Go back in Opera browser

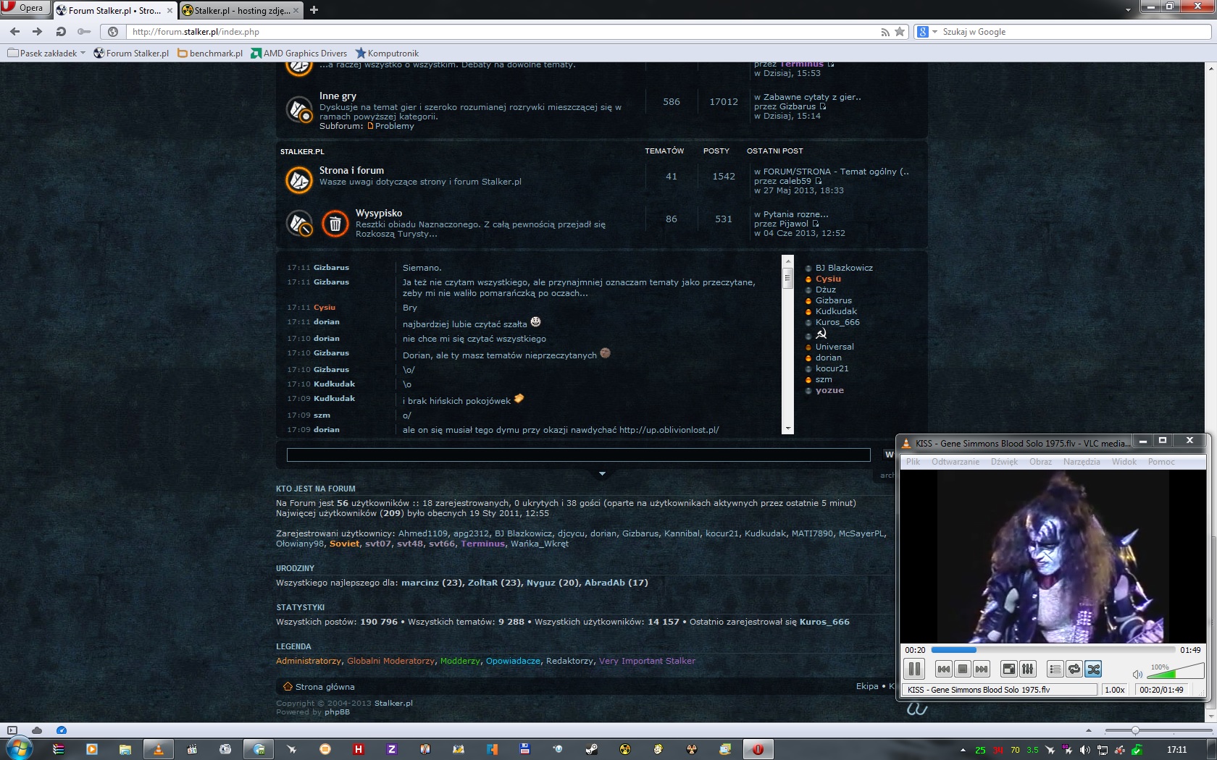click(15, 32)
